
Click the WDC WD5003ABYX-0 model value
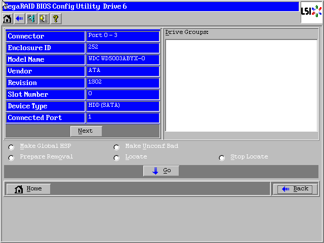(x=117, y=59)
